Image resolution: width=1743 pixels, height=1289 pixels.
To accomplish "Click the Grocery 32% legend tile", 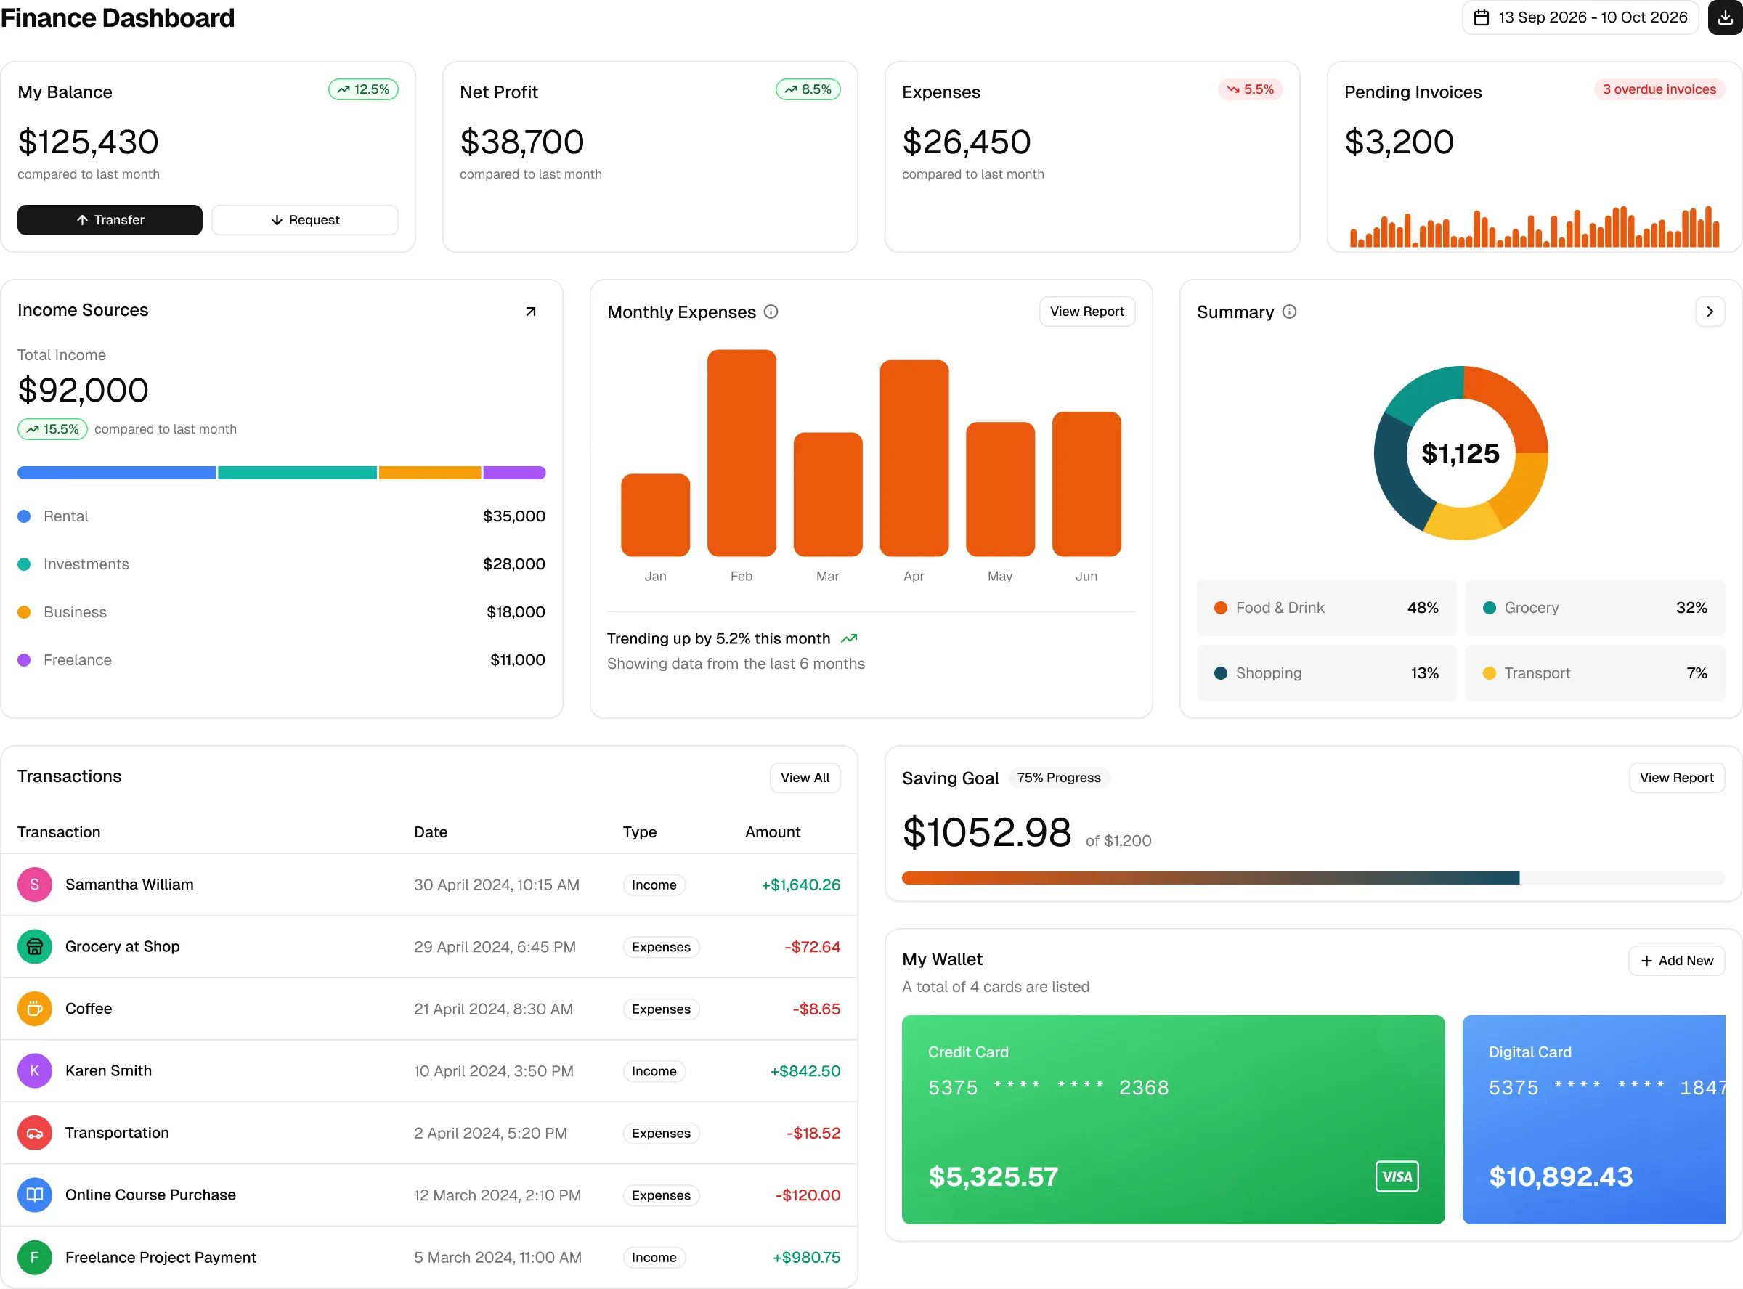I will (x=1595, y=607).
